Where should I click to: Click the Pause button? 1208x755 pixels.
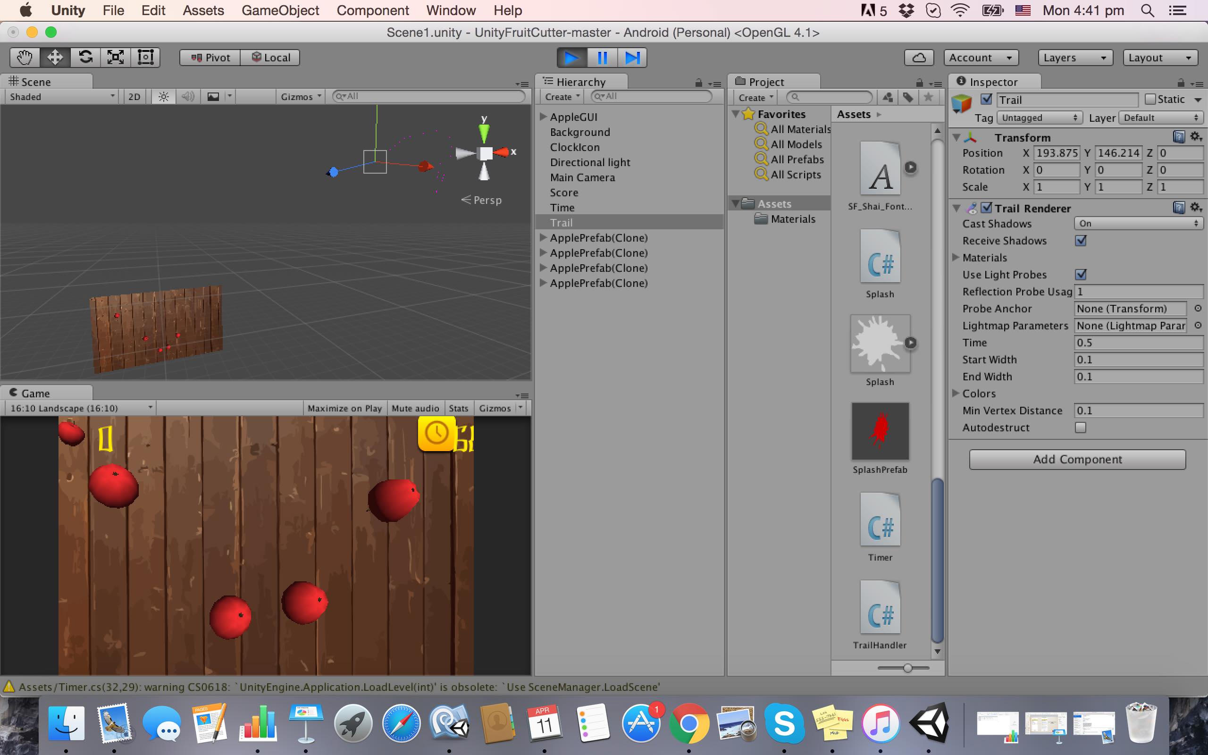(x=602, y=58)
